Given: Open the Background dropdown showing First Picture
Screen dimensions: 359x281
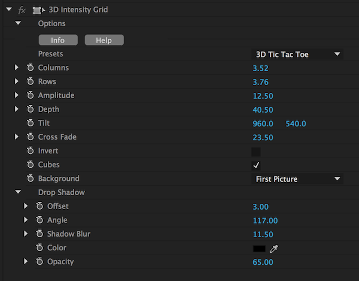Looking at the screenshot, I should coord(297,179).
